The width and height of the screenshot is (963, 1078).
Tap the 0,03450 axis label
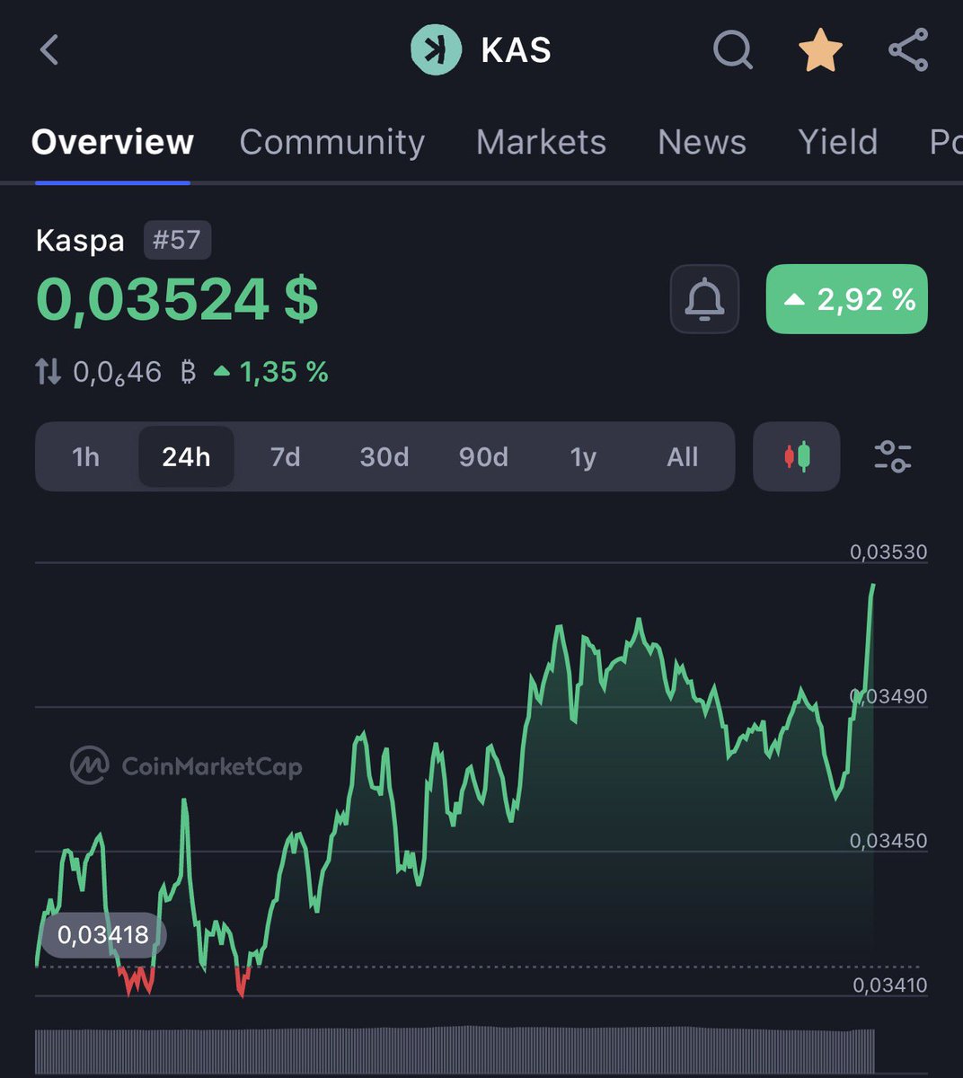pos(888,841)
